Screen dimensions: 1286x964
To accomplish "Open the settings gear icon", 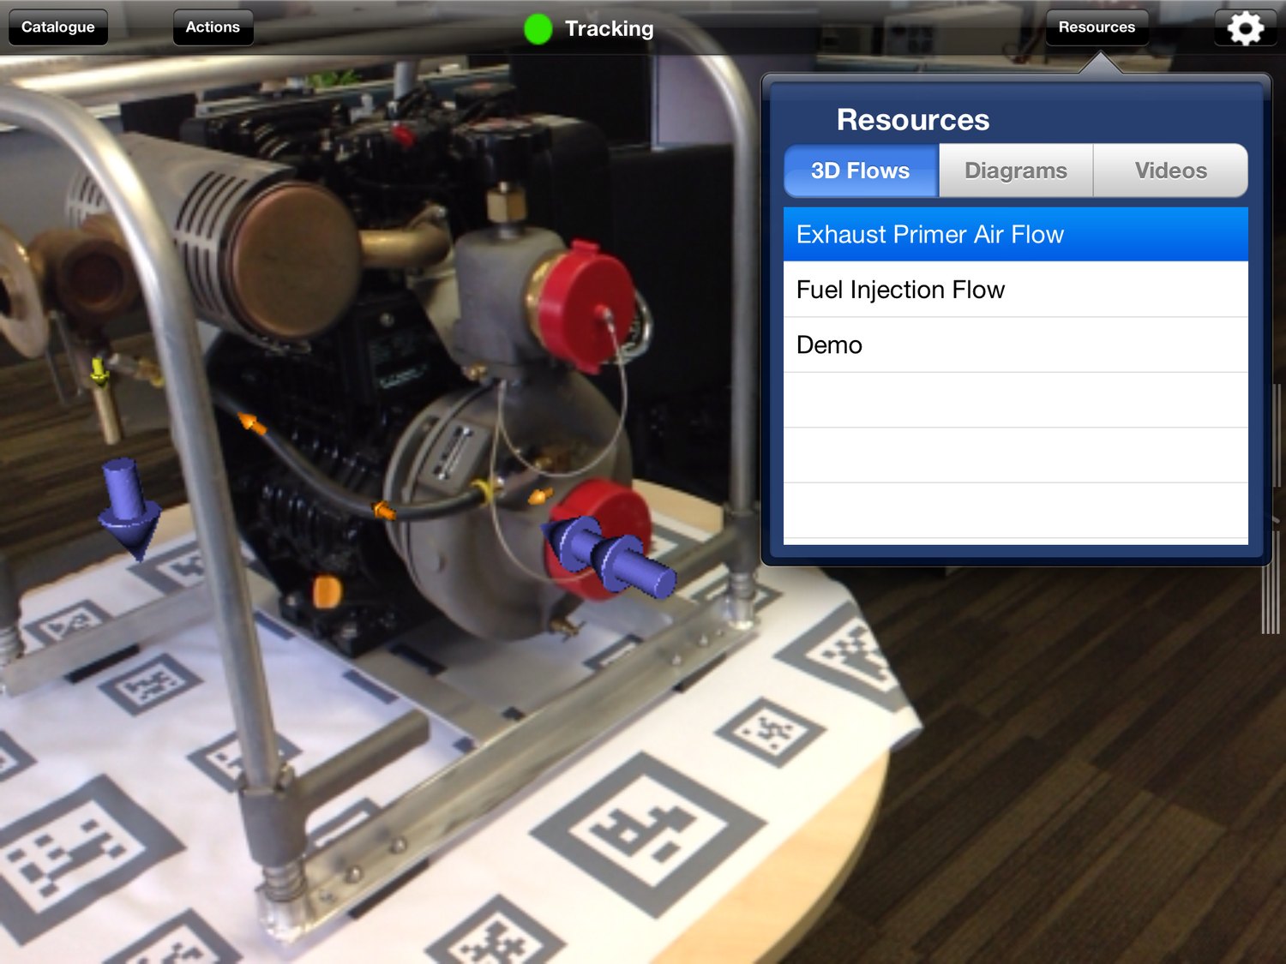I will pos(1245,27).
